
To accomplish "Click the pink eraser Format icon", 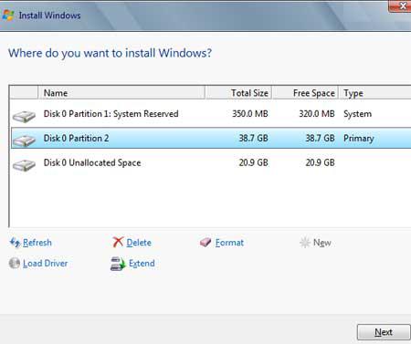I will [205, 243].
